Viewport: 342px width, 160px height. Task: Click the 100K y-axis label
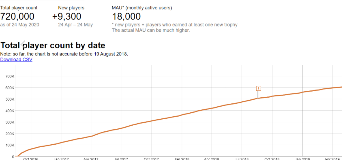coord(10,145)
